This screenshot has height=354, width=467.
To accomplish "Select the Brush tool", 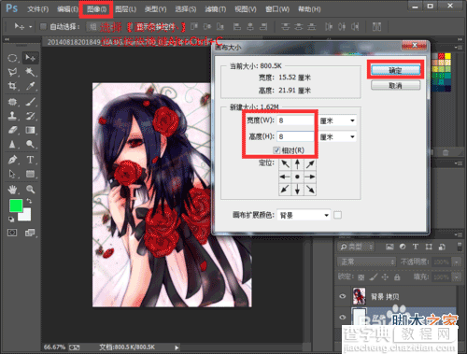I will tap(30, 102).
